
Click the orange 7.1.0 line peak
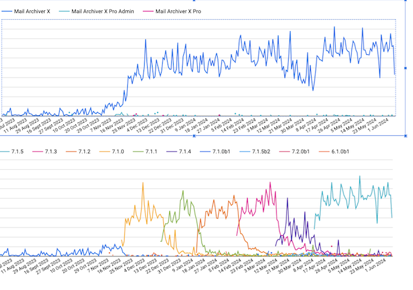click(x=142, y=184)
